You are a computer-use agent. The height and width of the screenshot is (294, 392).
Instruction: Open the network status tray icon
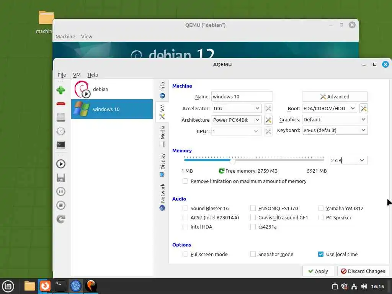click(x=354, y=286)
